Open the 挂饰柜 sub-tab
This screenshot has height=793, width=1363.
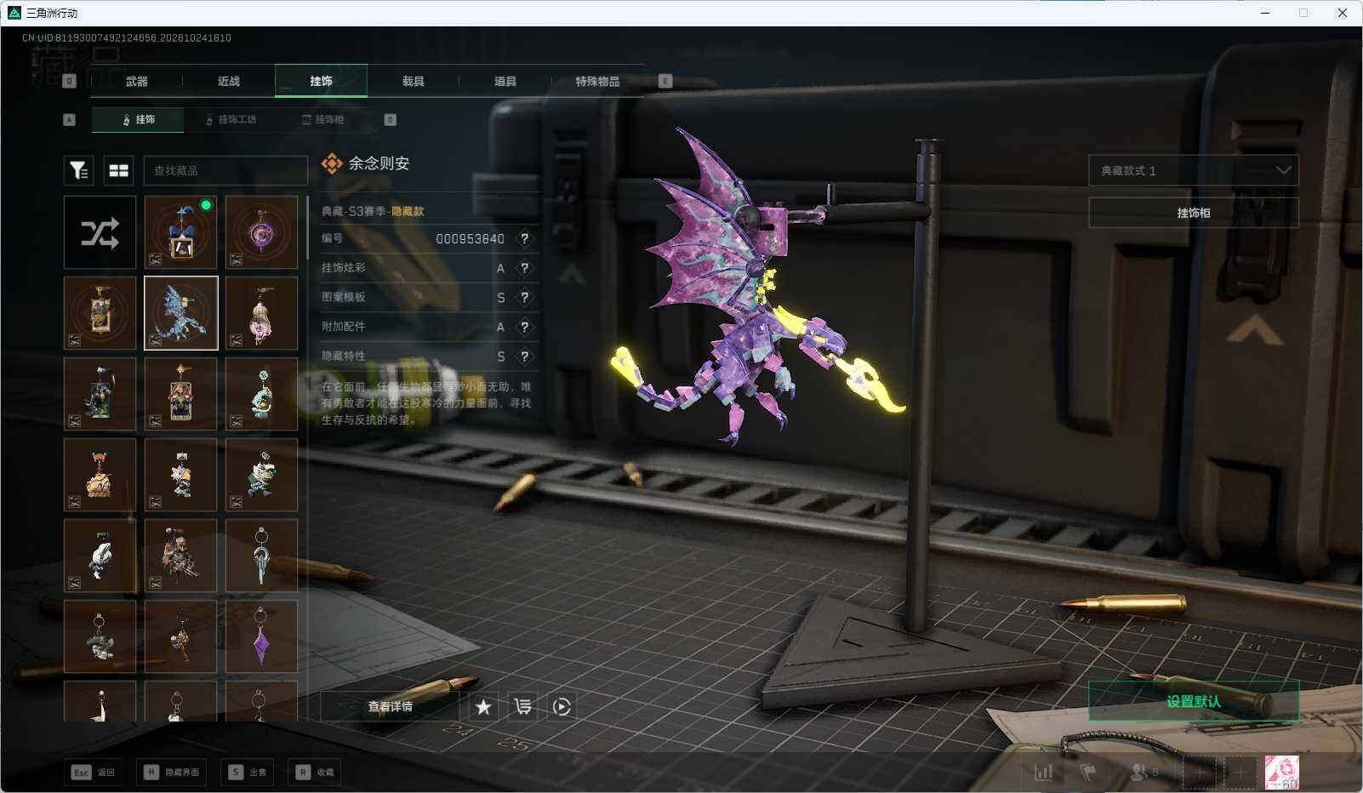pyautogui.click(x=323, y=119)
